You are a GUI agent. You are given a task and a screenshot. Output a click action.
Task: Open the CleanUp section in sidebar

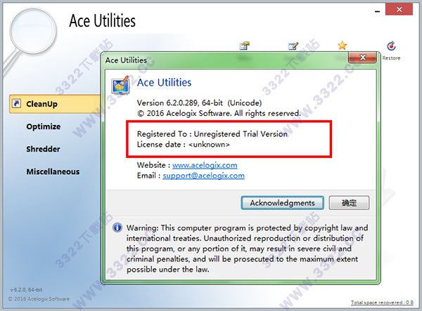click(x=55, y=104)
